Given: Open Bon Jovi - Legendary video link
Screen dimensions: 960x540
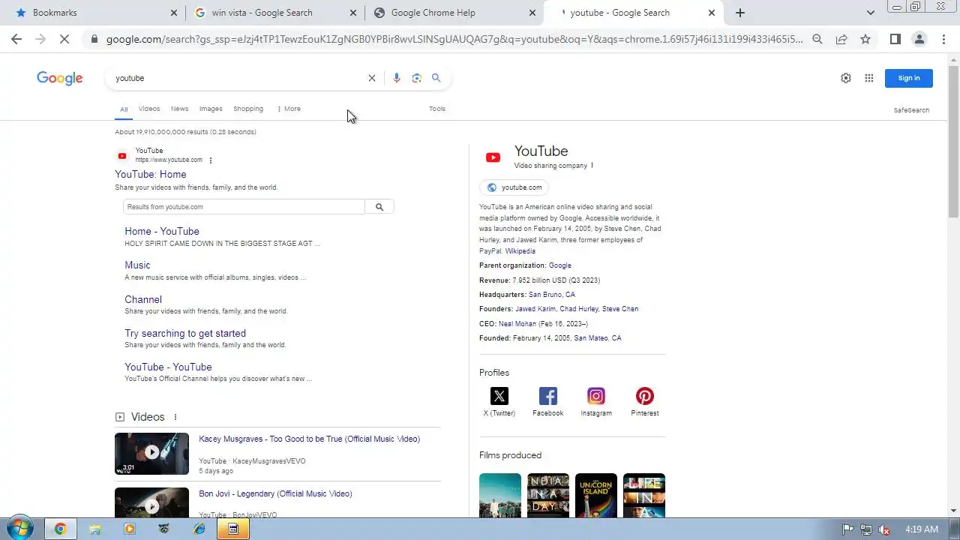Looking at the screenshot, I should click(275, 494).
